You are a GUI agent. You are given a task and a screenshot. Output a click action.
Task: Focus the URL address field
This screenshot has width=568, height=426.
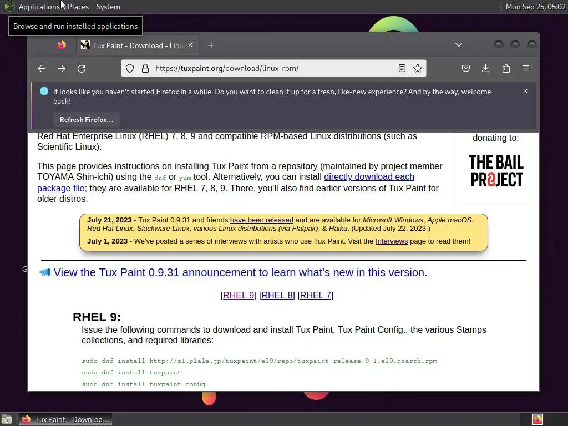pos(273,68)
